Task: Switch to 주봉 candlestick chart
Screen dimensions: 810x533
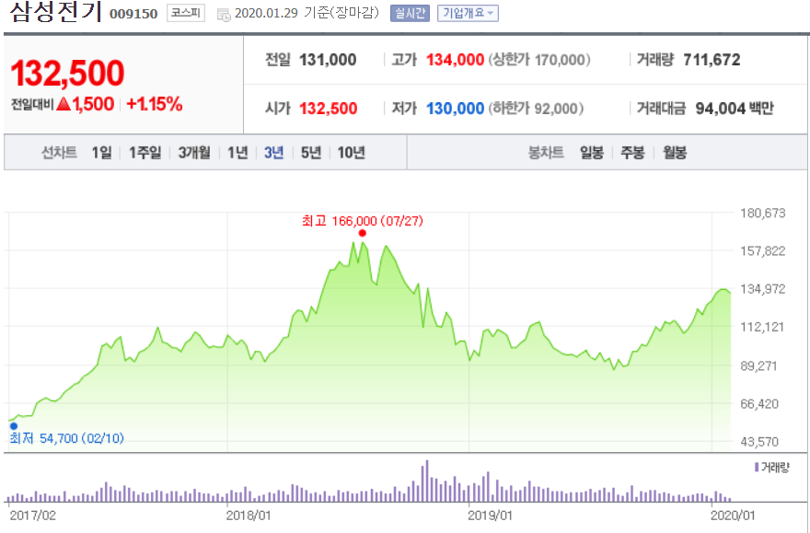Action: (x=633, y=153)
